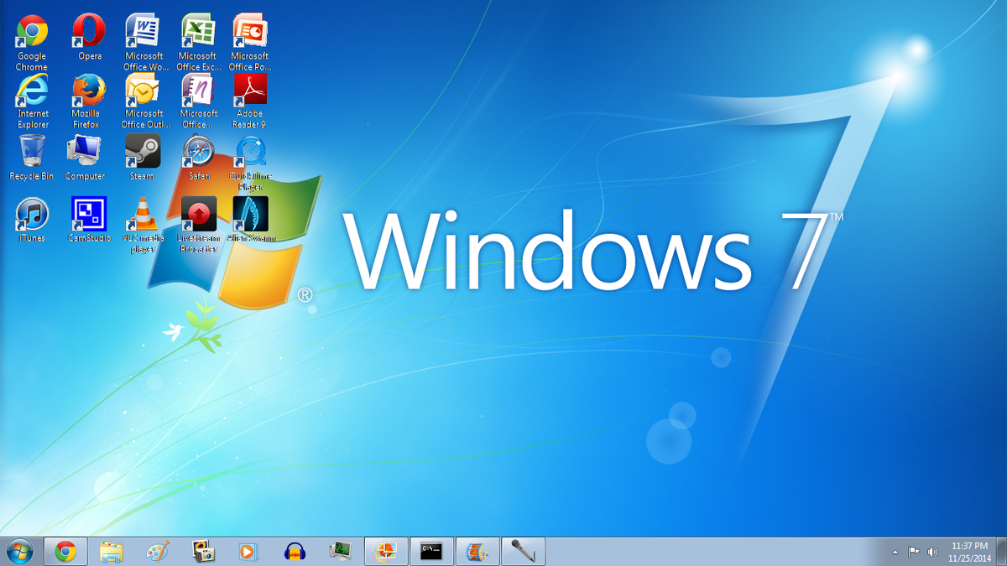Open the green monitor icon in taskbar

tap(339, 551)
